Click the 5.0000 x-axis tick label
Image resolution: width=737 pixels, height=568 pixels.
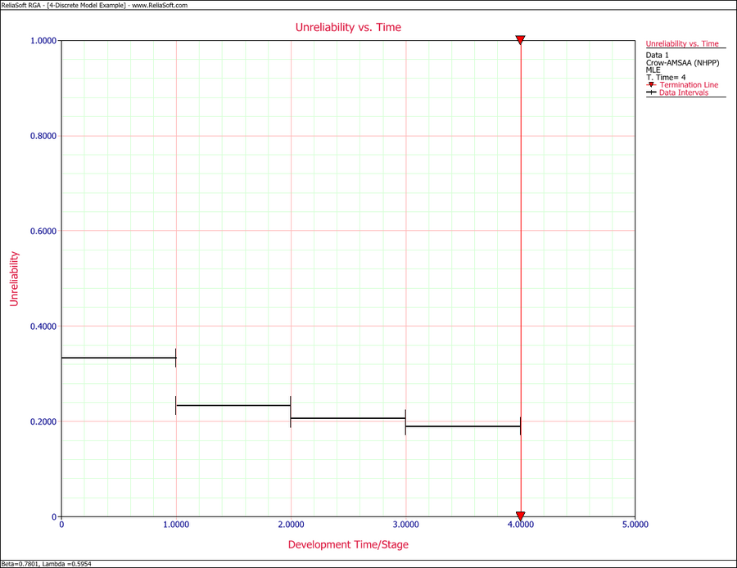[635, 525]
